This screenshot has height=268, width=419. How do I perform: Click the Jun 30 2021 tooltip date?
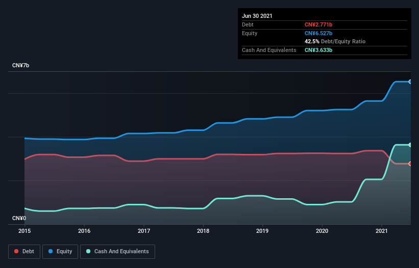coord(257,16)
